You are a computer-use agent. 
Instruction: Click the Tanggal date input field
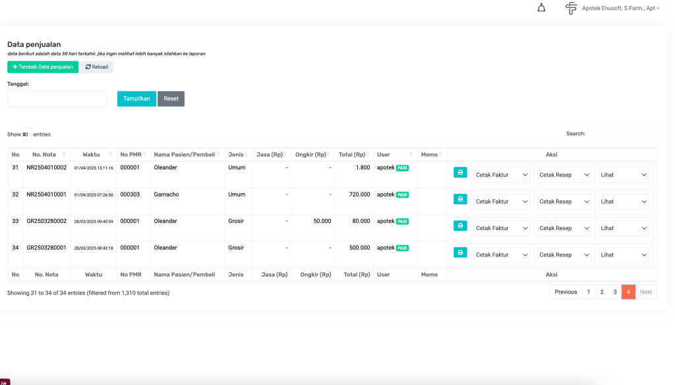tap(57, 99)
